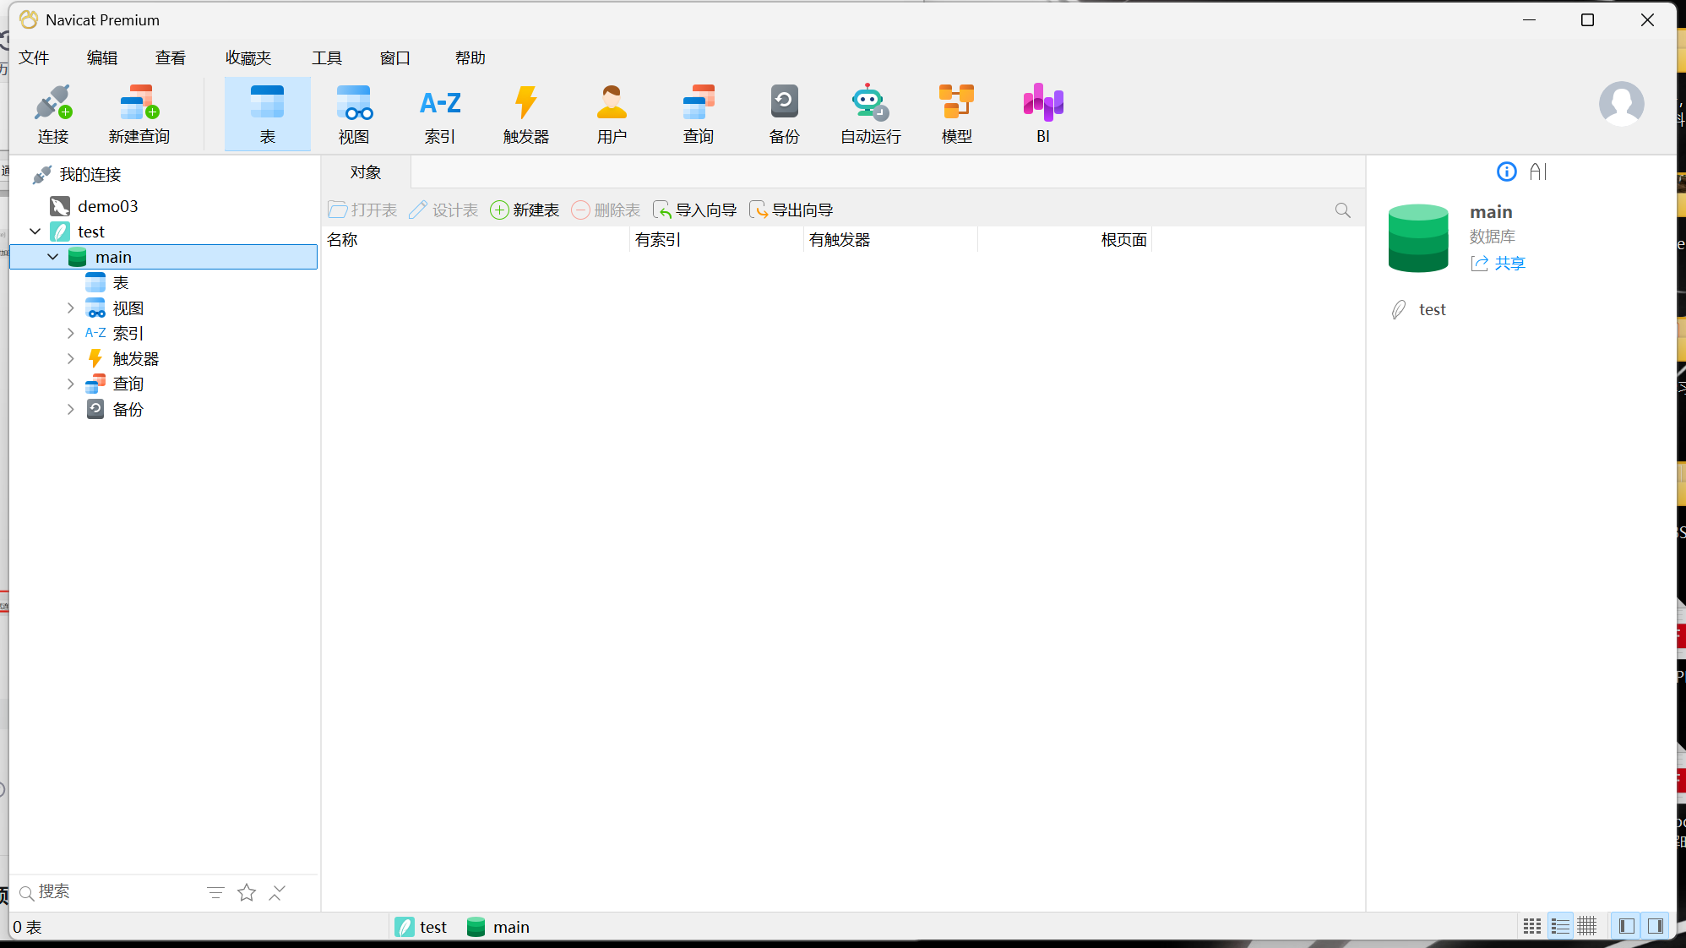Viewport: 1686px width, 948px height.
Task: Open the Tools menu
Action: [x=326, y=57]
